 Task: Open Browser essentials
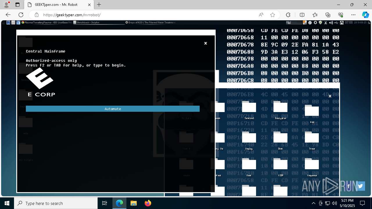click(x=341, y=15)
